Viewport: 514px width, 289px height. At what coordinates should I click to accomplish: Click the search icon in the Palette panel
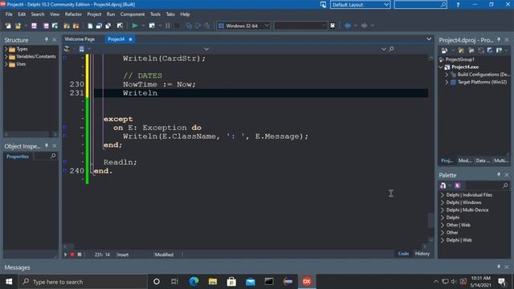point(505,185)
